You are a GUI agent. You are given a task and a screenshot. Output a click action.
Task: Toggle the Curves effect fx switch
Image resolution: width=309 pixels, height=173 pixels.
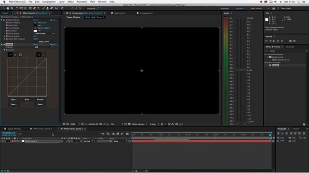click(x=4, y=44)
